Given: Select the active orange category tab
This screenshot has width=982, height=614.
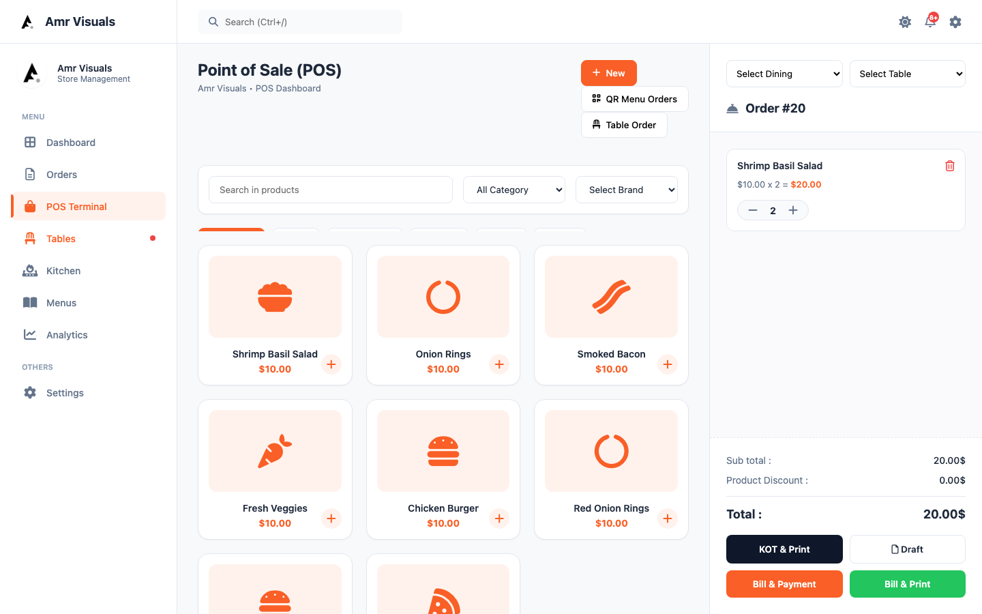Looking at the screenshot, I should coord(231,230).
